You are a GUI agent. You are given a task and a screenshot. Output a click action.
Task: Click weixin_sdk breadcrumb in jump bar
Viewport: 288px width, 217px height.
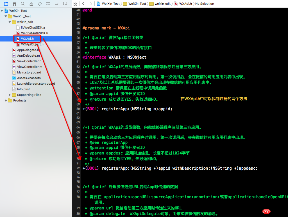pos(160,4)
